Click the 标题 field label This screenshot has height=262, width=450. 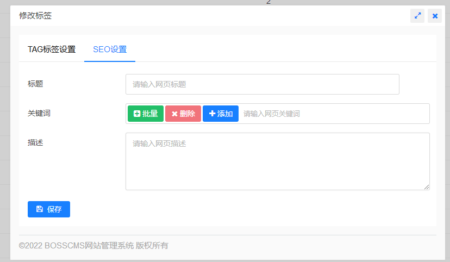point(35,84)
